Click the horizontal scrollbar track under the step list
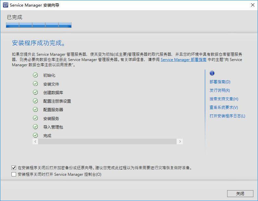 pyautogui.click(x=107, y=141)
